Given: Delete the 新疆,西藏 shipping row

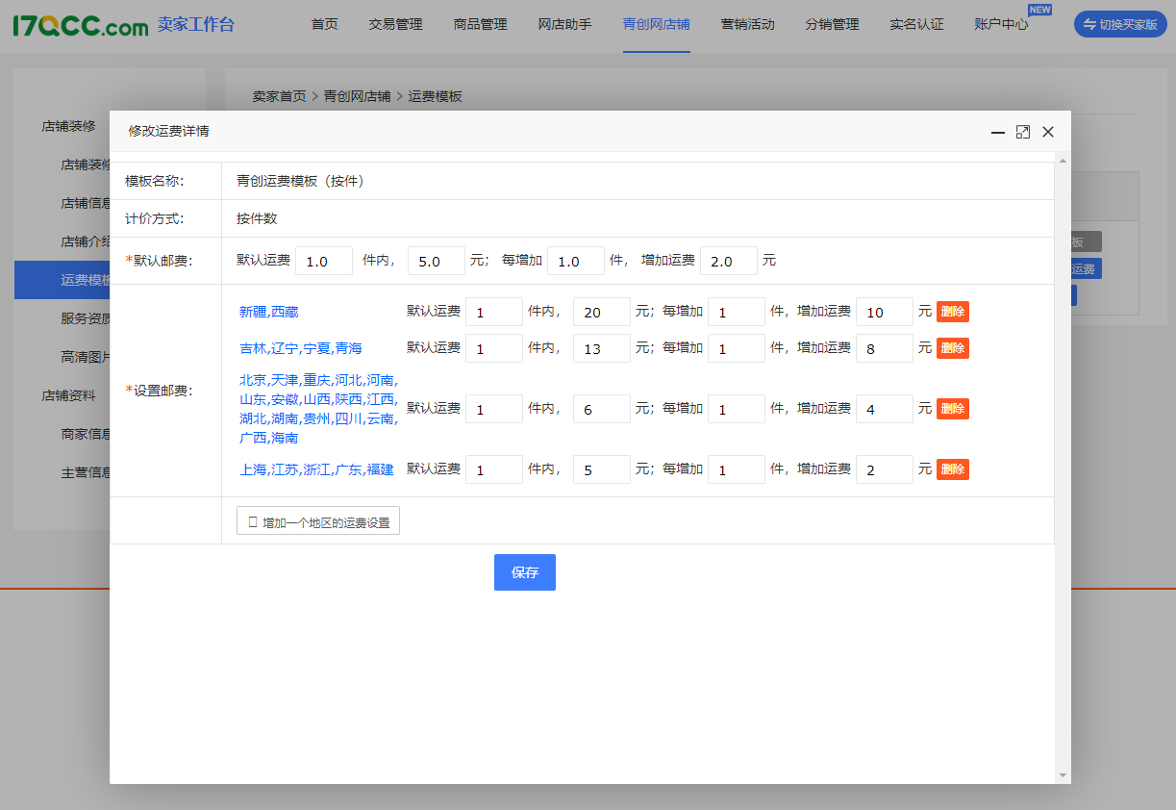Looking at the screenshot, I should [x=952, y=312].
